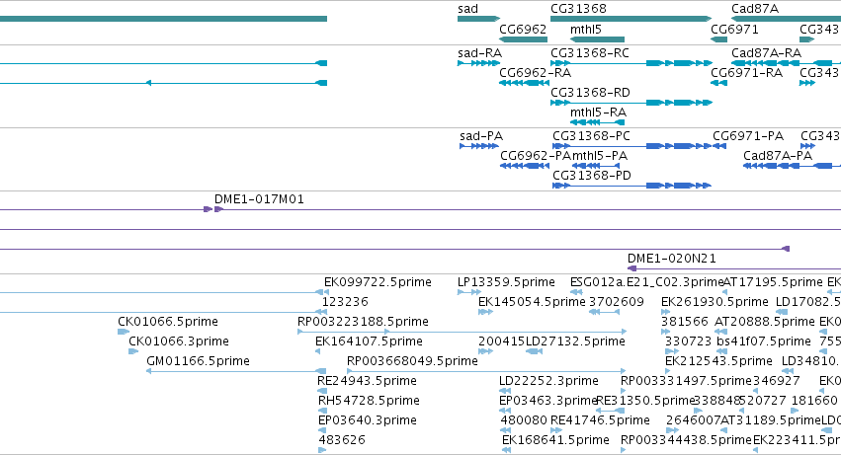Select feature 123236

pyautogui.click(x=345, y=302)
